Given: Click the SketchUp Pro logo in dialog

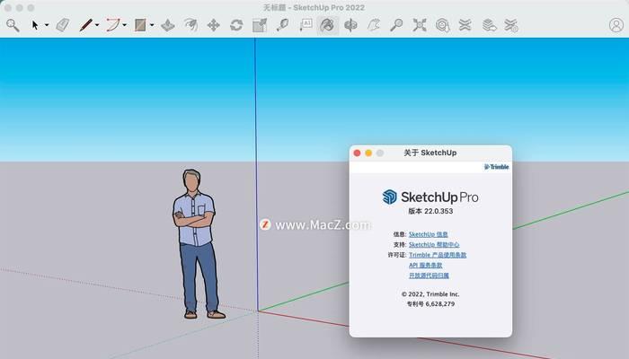Looking at the screenshot, I should 430,197.
